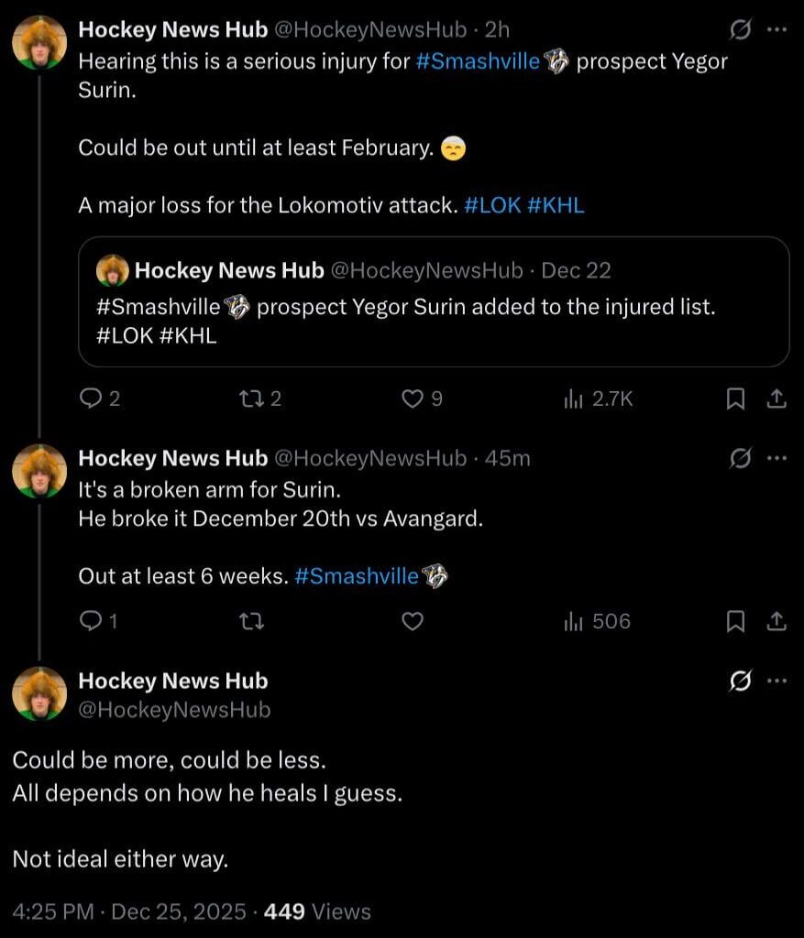Open #Smashville hashtag in broken arm tweet
The width and height of the screenshot is (804, 938).
(x=357, y=577)
